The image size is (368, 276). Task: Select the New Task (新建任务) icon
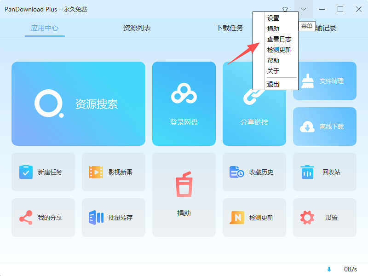[x=25, y=172]
